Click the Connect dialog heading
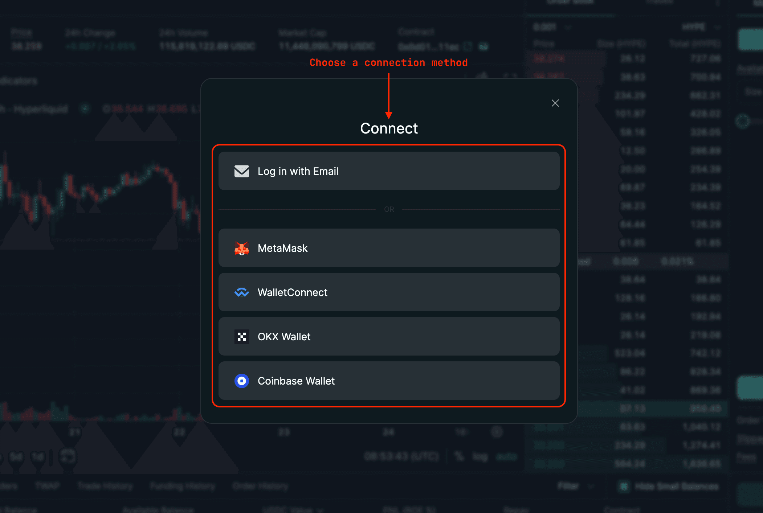The width and height of the screenshot is (763, 513). [389, 128]
